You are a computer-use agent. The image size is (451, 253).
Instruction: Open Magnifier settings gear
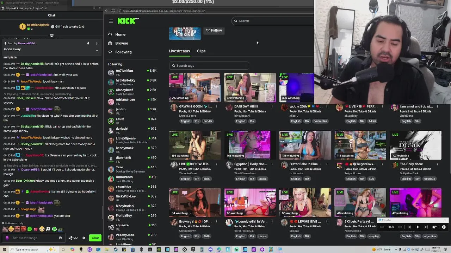click(x=444, y=227)
